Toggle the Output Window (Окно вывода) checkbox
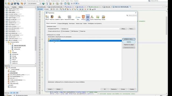 coord(62,31)
